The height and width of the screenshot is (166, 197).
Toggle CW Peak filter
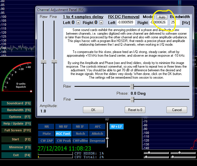63,141
